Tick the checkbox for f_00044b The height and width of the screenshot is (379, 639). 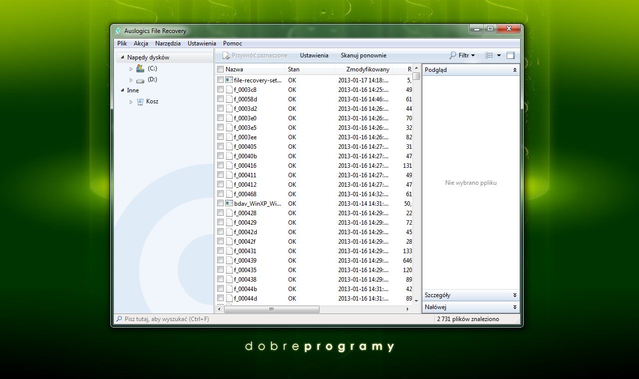click(221, 289)
